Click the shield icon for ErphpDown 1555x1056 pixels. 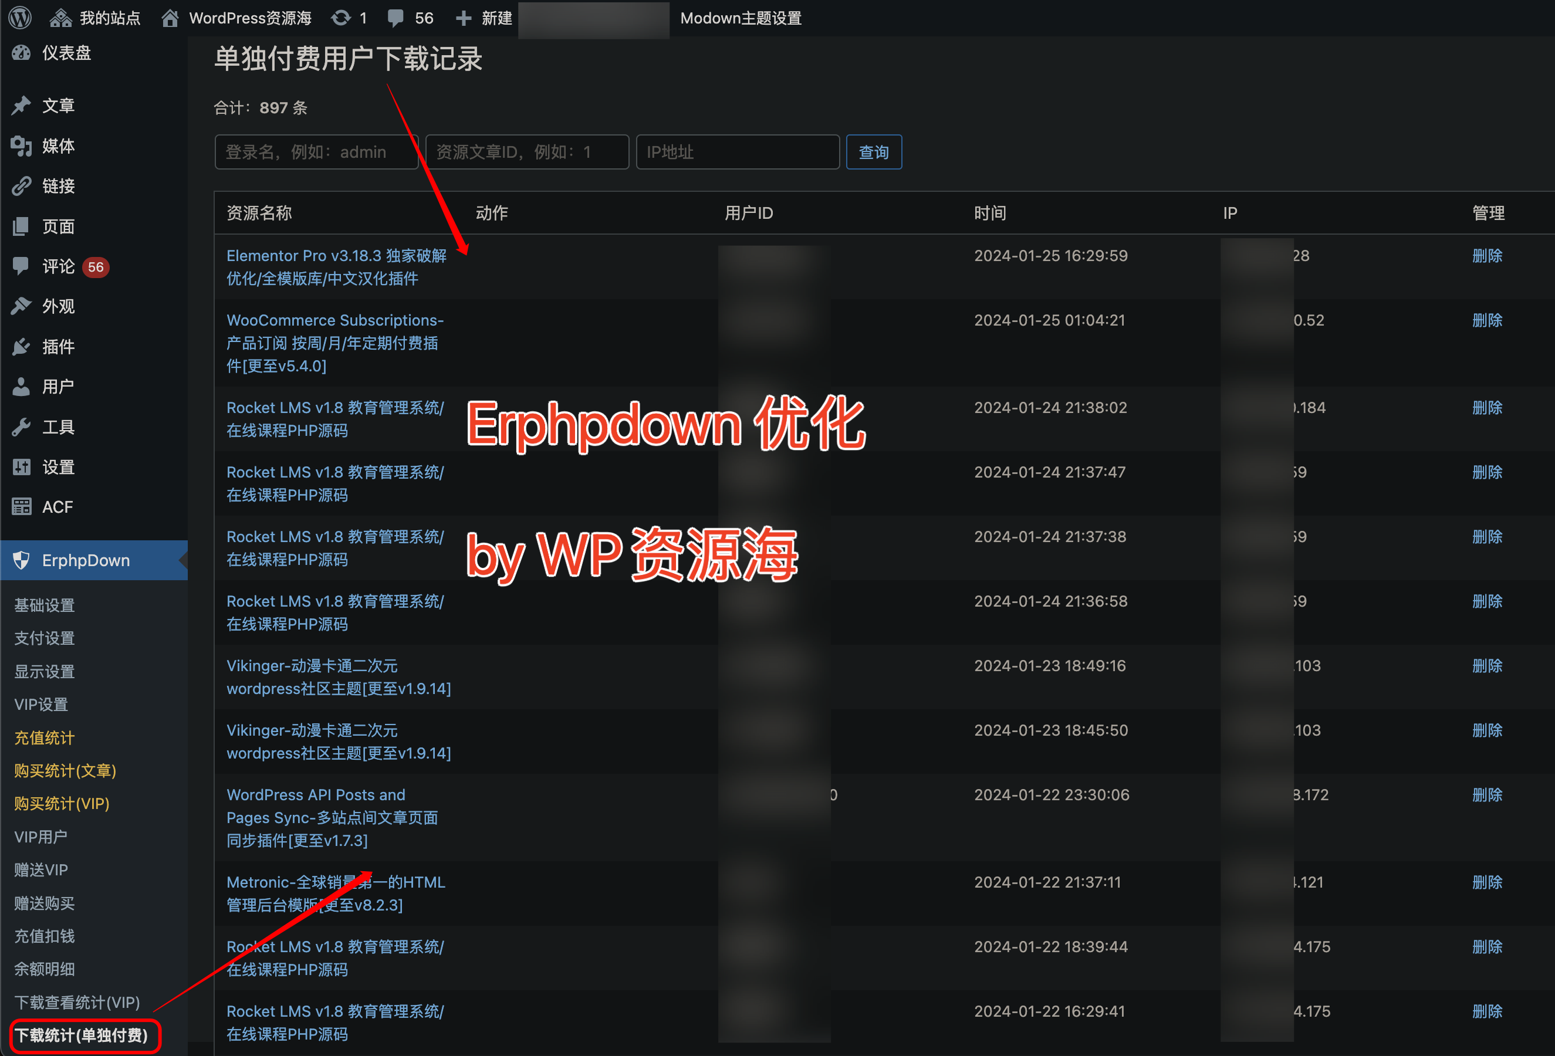tap(21, 560)
